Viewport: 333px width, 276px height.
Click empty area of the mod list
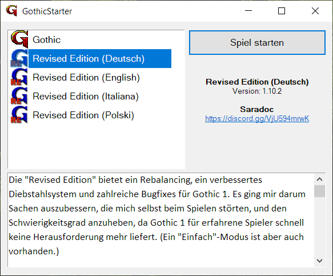96,147
